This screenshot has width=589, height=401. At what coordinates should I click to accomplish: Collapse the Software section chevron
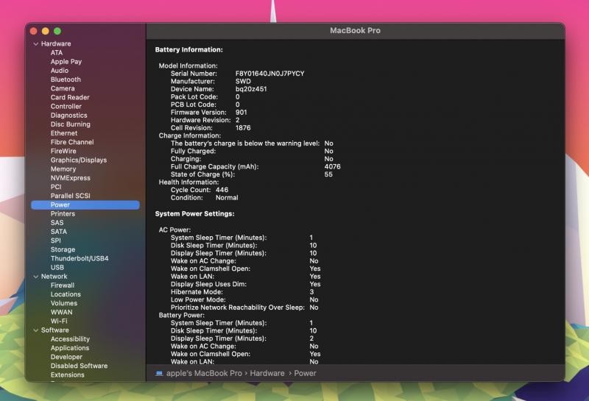pos(36,330)
